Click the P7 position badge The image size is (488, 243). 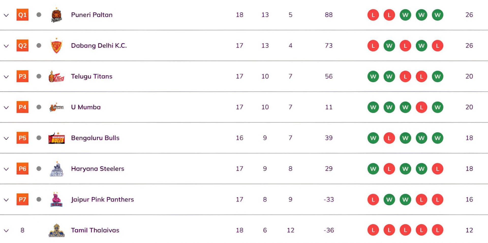pos(22,199)
